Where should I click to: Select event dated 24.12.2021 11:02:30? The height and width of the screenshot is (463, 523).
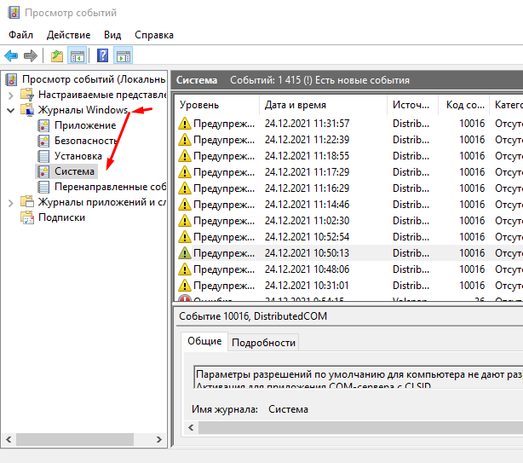[x=348, y=221]
